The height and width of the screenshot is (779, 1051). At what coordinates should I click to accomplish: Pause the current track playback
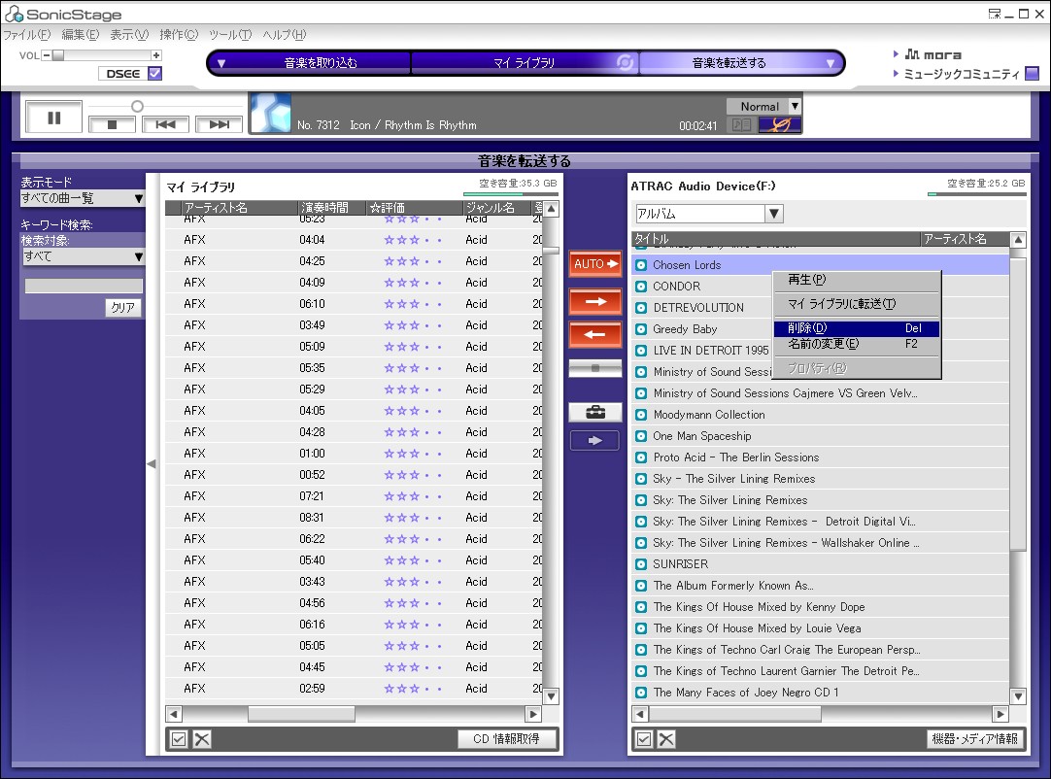(53, 118)
